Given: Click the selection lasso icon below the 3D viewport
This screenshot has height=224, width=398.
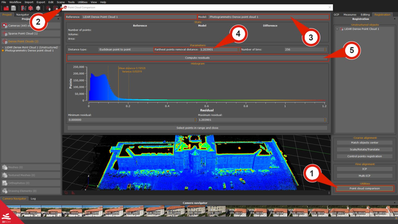Looking at the screenshot, I should click(66, 193).
